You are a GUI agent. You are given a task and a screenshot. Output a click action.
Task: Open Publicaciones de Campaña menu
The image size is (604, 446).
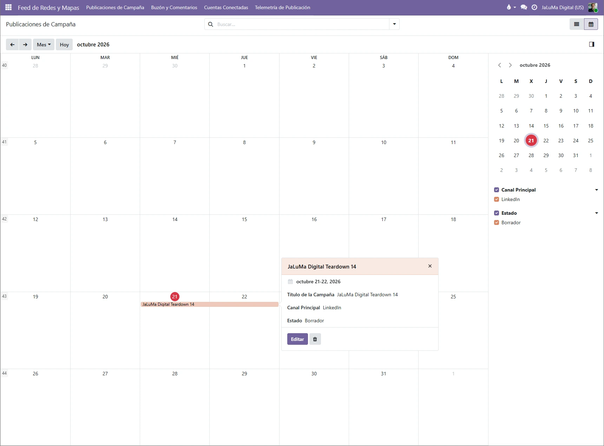pos(115,7)
